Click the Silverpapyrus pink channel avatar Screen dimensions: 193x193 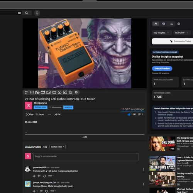pos(29,105)
